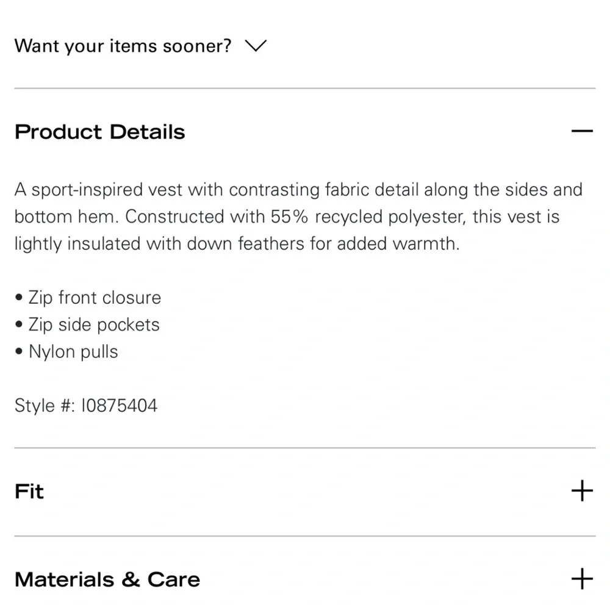Click the Style #: label text
Screen dimensions: 610x610
pos(45,406)
